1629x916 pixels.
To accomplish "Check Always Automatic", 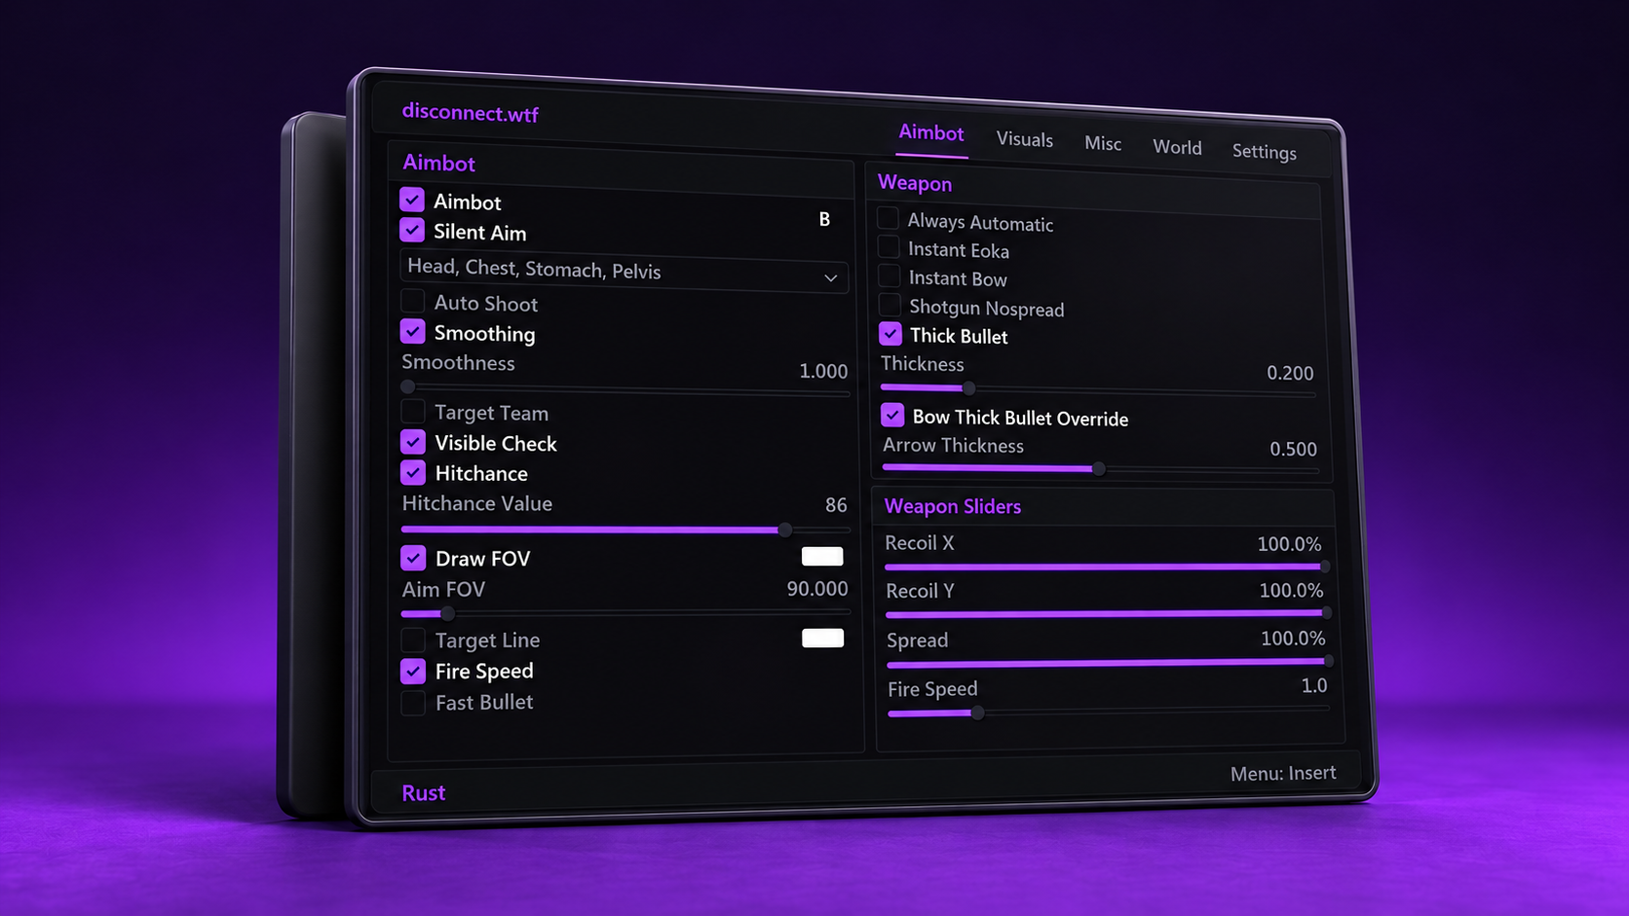I will [x=888, y=218].
